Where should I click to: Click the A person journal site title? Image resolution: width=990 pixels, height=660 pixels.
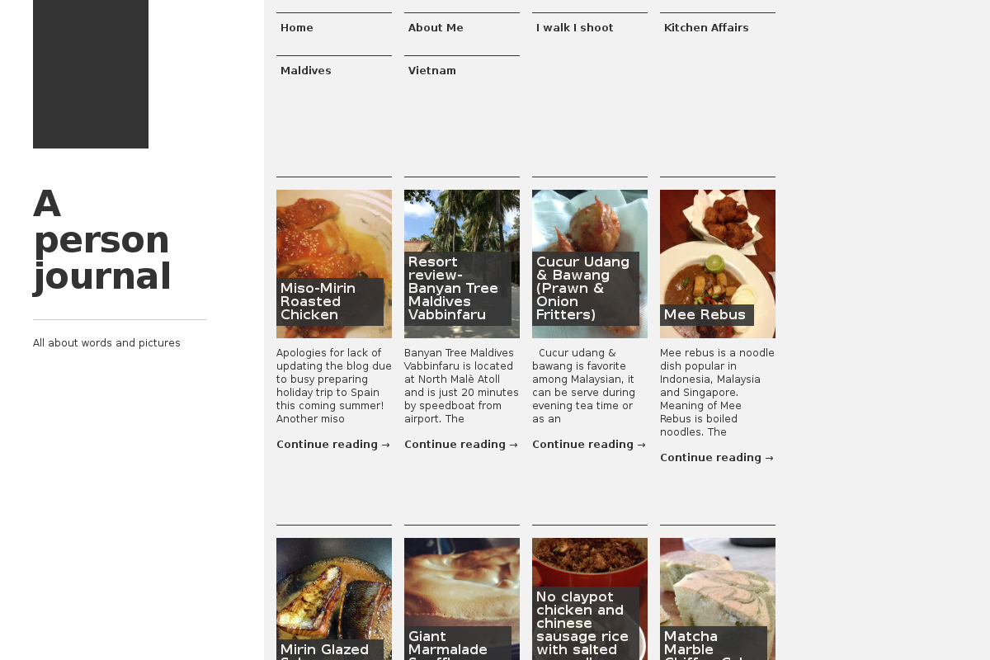tap(101, 240)
